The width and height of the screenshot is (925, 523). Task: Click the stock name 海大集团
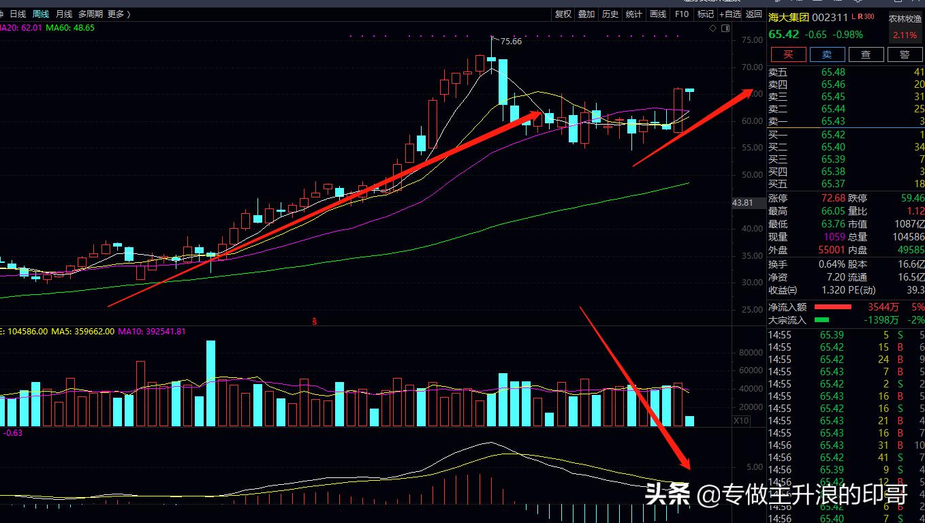click(x=789, y=18)
